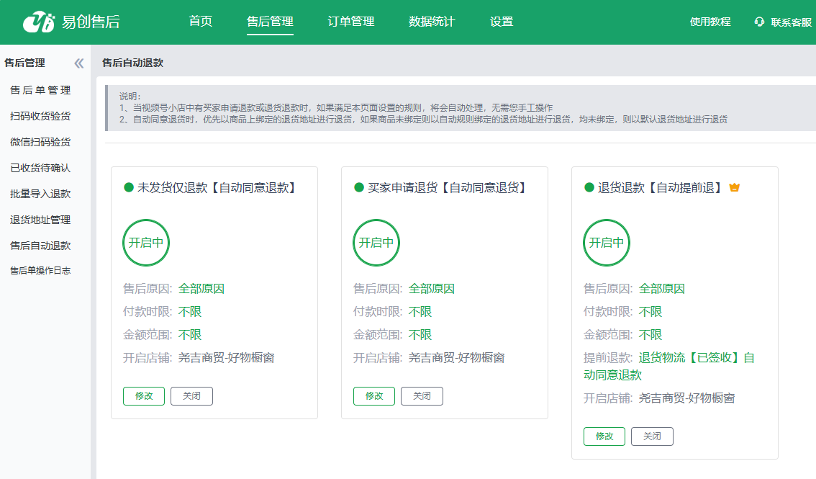This screenshot has height=479, width=816.
Task: Open 售后单操作日志 from sidebar
Action: 40,271
